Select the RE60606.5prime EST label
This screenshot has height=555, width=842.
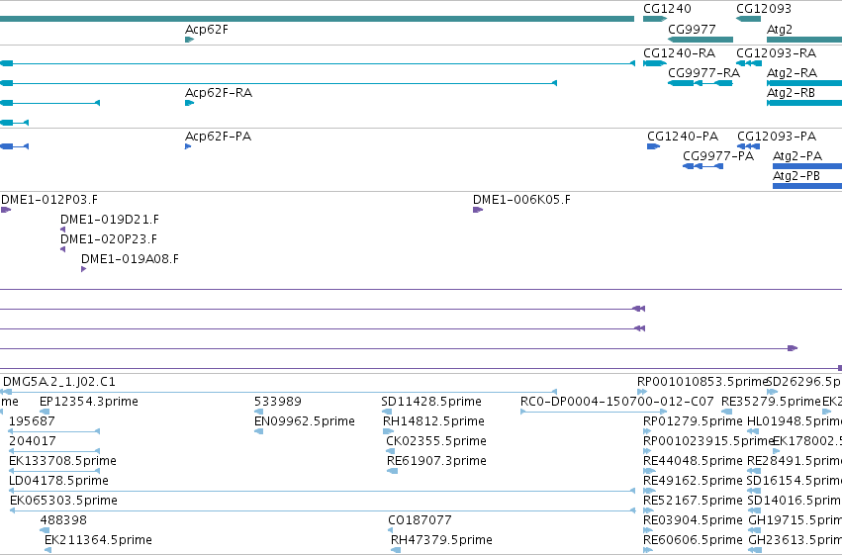click(x=693, y=540)
